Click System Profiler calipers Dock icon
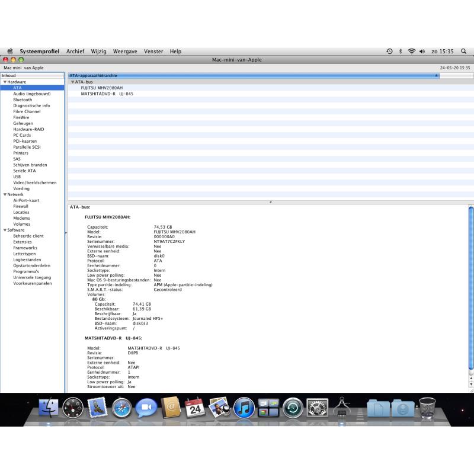The width and height of the screenshot is (474, 474). [x=342, y=407]
